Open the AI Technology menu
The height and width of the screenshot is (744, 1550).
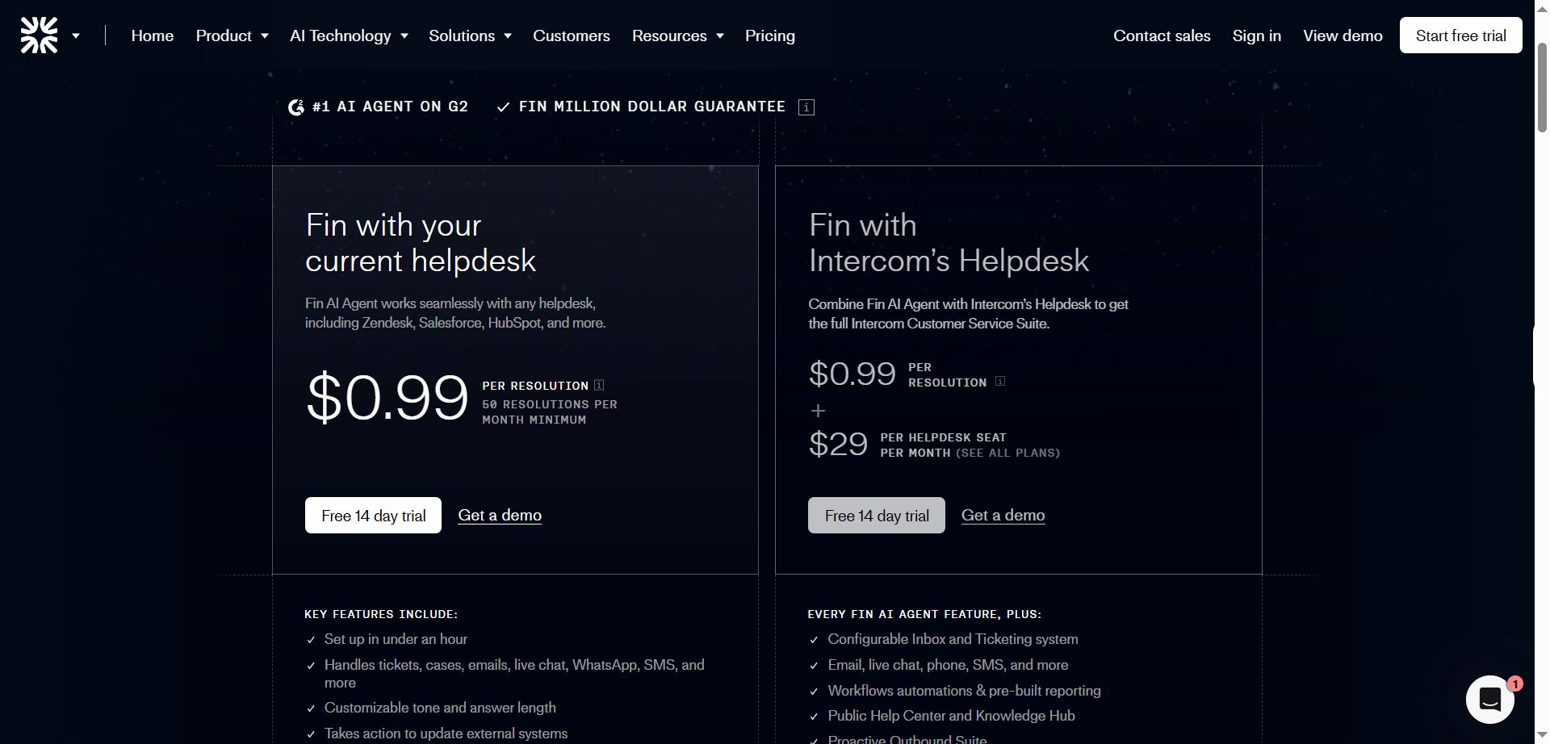[340, 36]
